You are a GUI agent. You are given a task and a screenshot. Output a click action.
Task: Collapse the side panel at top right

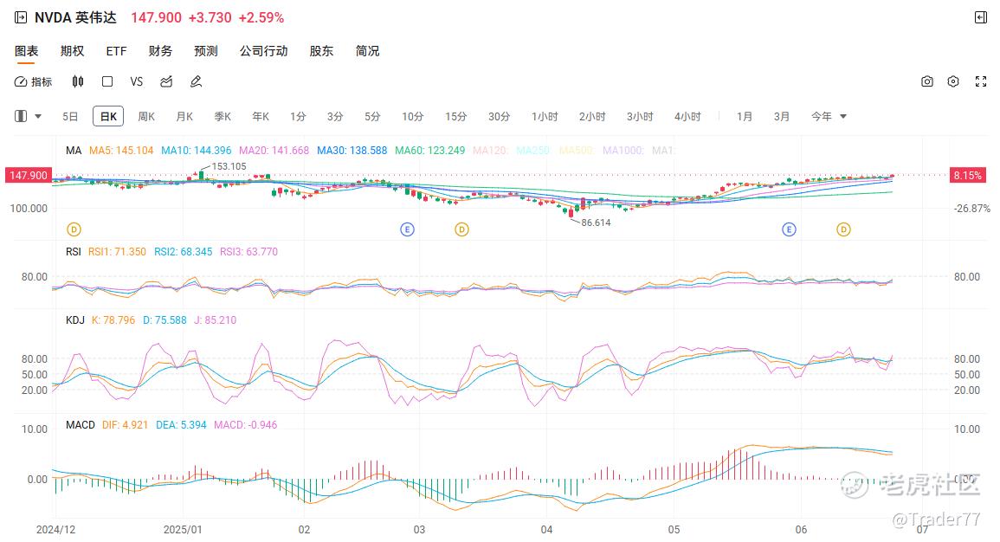pos(981,17)
